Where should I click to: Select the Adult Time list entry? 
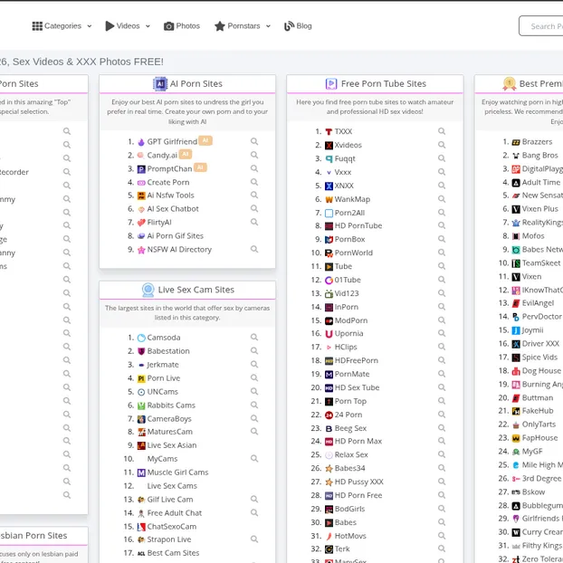coord(541,182)
